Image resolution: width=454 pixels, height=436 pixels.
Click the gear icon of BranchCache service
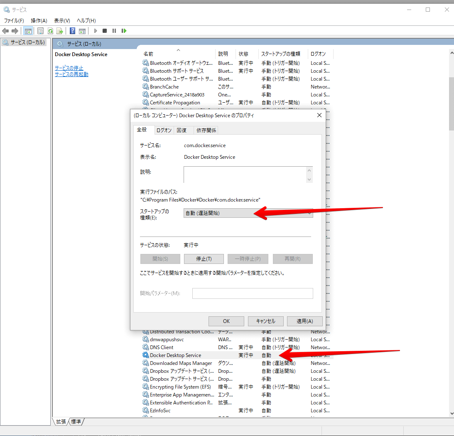[x=146, y=86]
